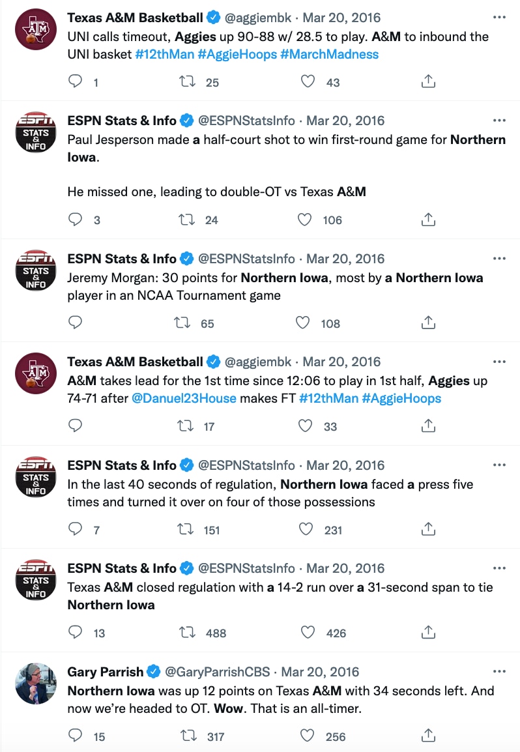
Task: Expand more menu on Jeremy Morgan tweet
Action: coord(499,259)
